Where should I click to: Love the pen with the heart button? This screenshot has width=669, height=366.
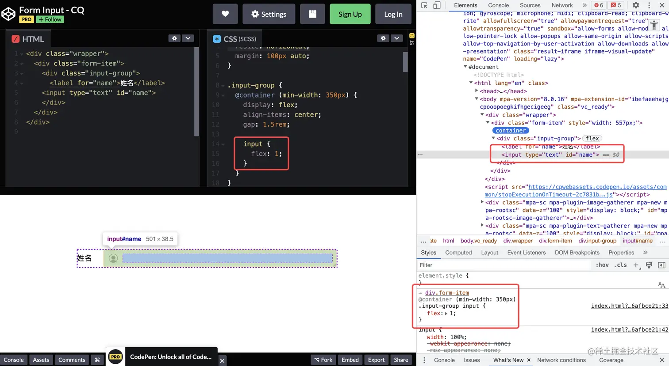click(225, 14)
